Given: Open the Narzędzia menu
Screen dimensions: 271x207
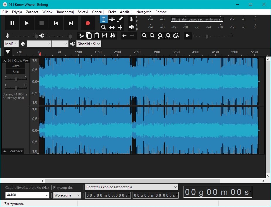Looking at the screenshot, I should point(144,12).
